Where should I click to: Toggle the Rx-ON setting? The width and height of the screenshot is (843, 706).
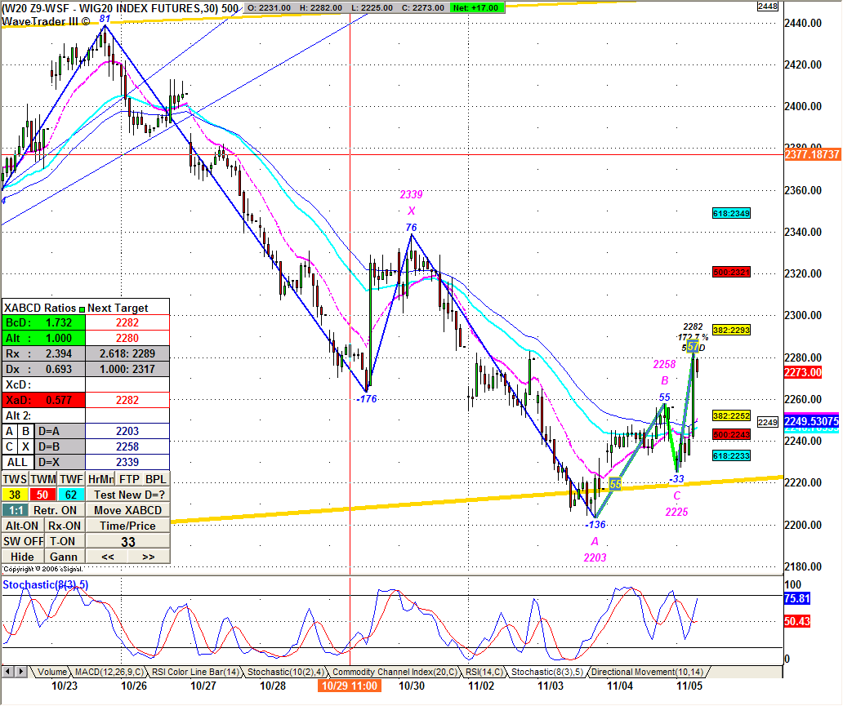point(64,526)
